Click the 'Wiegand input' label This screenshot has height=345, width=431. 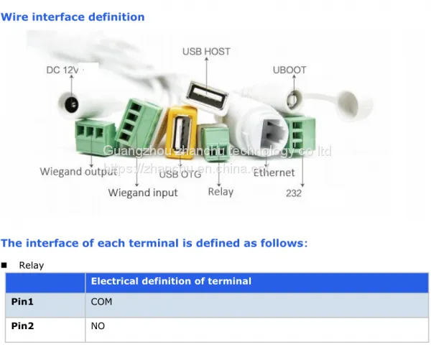coord(143,193)
